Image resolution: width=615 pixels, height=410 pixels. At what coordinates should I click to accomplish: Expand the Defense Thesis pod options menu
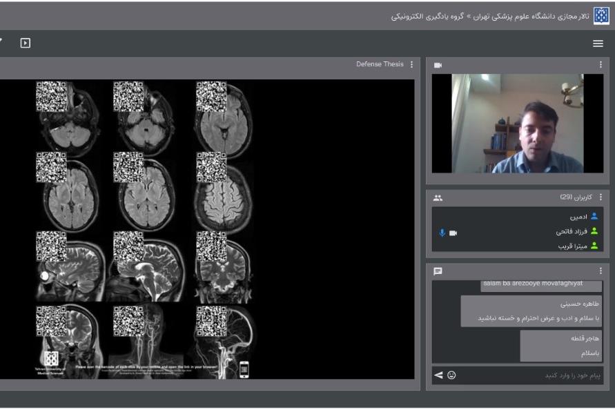(412, 64)
